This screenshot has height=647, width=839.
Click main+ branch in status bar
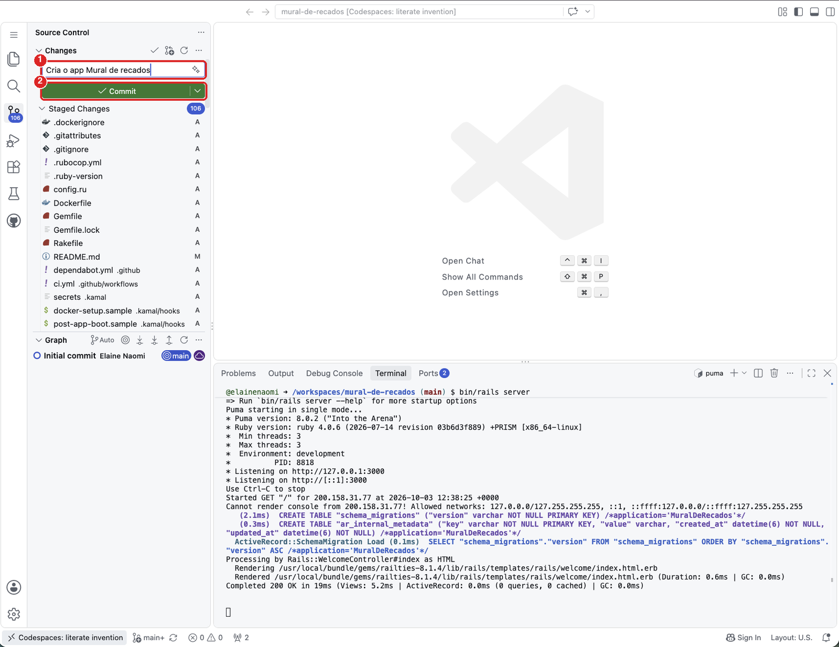[x=148, y=638]
